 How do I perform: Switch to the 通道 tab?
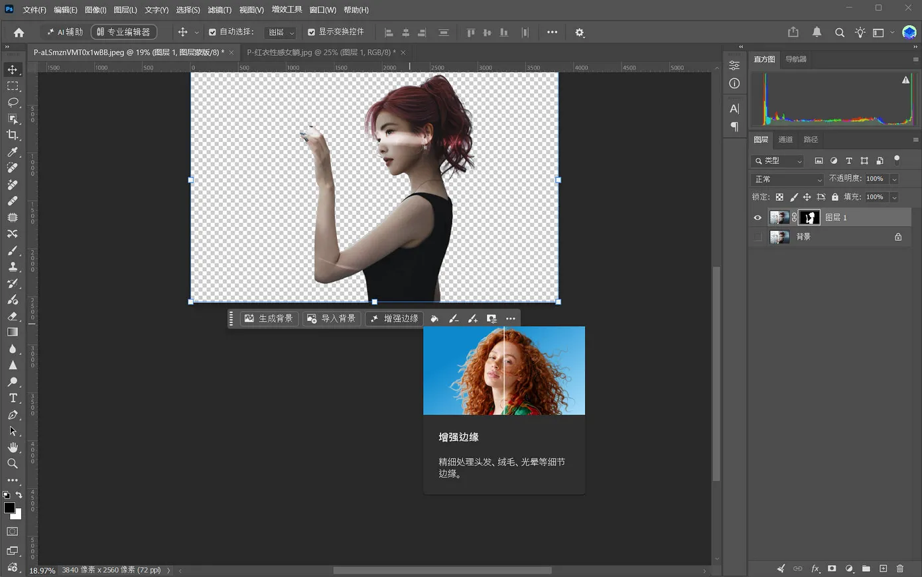(785, 139)
